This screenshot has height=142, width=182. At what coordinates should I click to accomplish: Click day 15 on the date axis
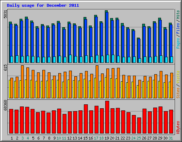(x=85, y=138)
